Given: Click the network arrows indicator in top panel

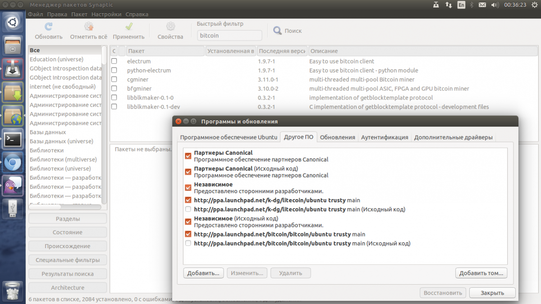Looking at the screenshot, I should point(449,5).
